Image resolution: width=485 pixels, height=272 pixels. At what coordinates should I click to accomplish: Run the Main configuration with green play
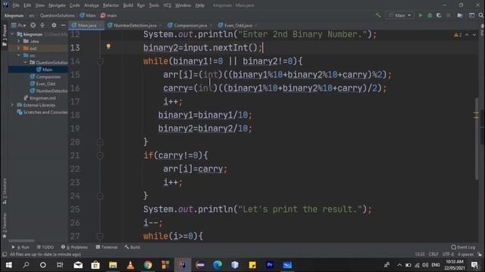click(x=421, y=15)
